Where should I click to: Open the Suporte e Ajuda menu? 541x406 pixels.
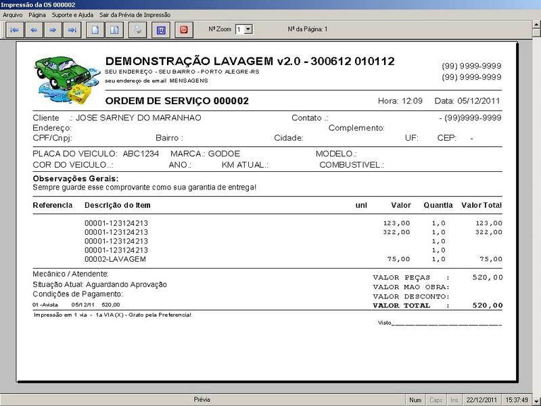[72, 15]
